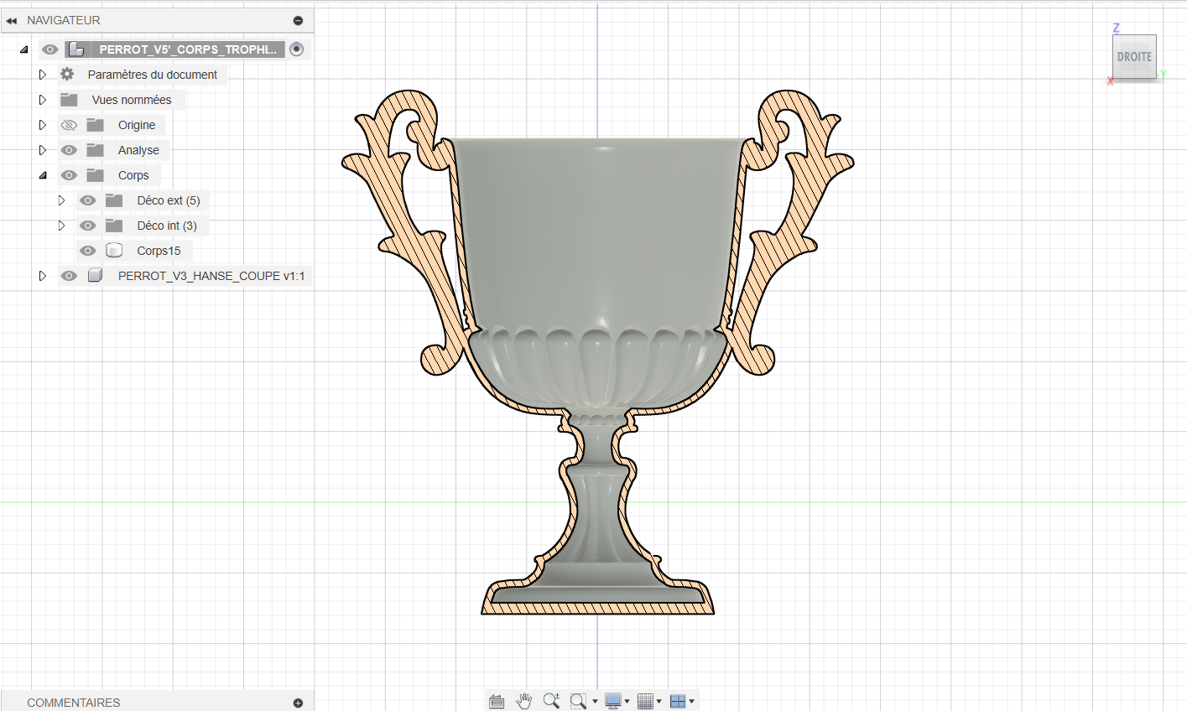Viewport: 1187px width, 711px height.
Task: Click the Zoom magnifier tool
Action: [550, 701]
